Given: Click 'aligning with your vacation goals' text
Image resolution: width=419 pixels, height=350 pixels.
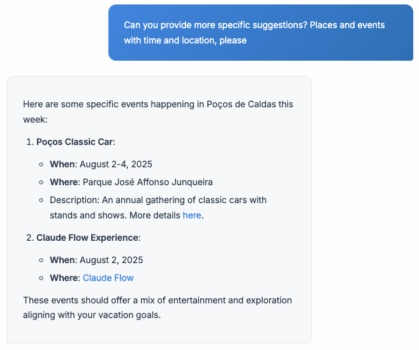Looking at the screenshot, I should (92, 316).
